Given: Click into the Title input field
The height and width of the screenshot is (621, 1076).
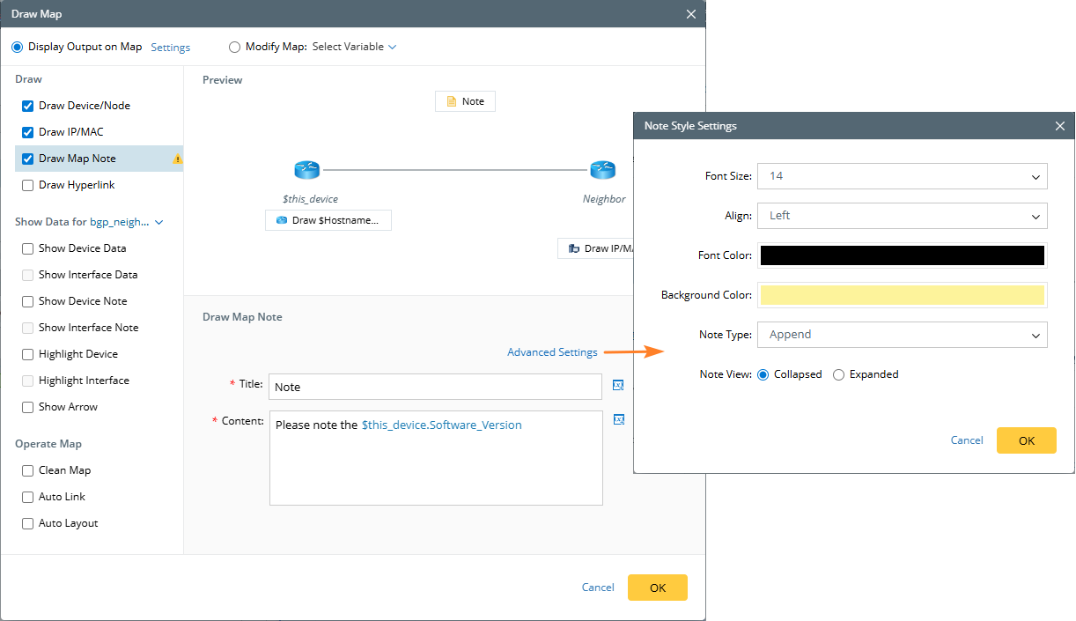Looking at the screenshot, I should click(435, 387).
